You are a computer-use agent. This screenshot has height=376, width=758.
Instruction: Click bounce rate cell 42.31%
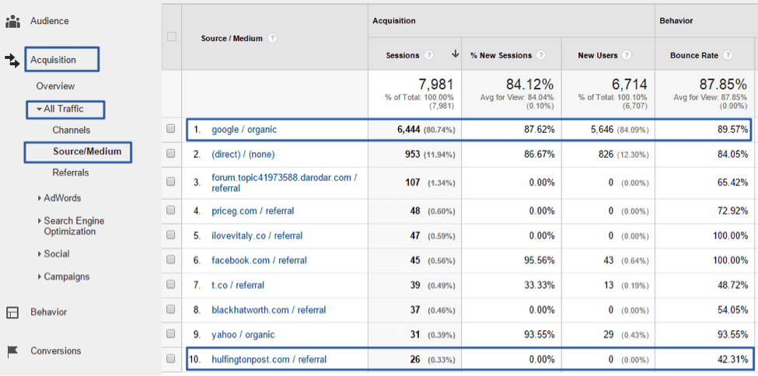(732, 359)
